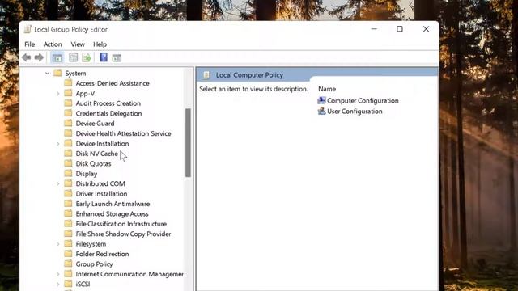Expand the App-V tree node
The height and width of the screenshot is (291, 518).
point(57,94)
